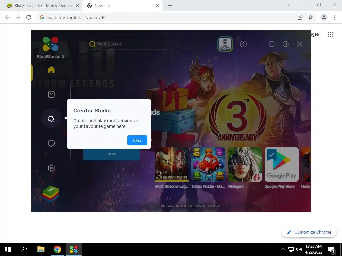Open the Creator Studio sidebar icon
Screen dimensions: 342x256
coord(51,119)
